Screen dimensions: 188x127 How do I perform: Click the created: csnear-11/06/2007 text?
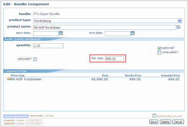point(22,120)
